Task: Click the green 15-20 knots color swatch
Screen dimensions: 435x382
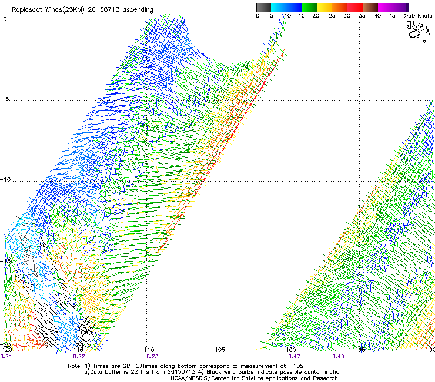Action: coord(309,7)
